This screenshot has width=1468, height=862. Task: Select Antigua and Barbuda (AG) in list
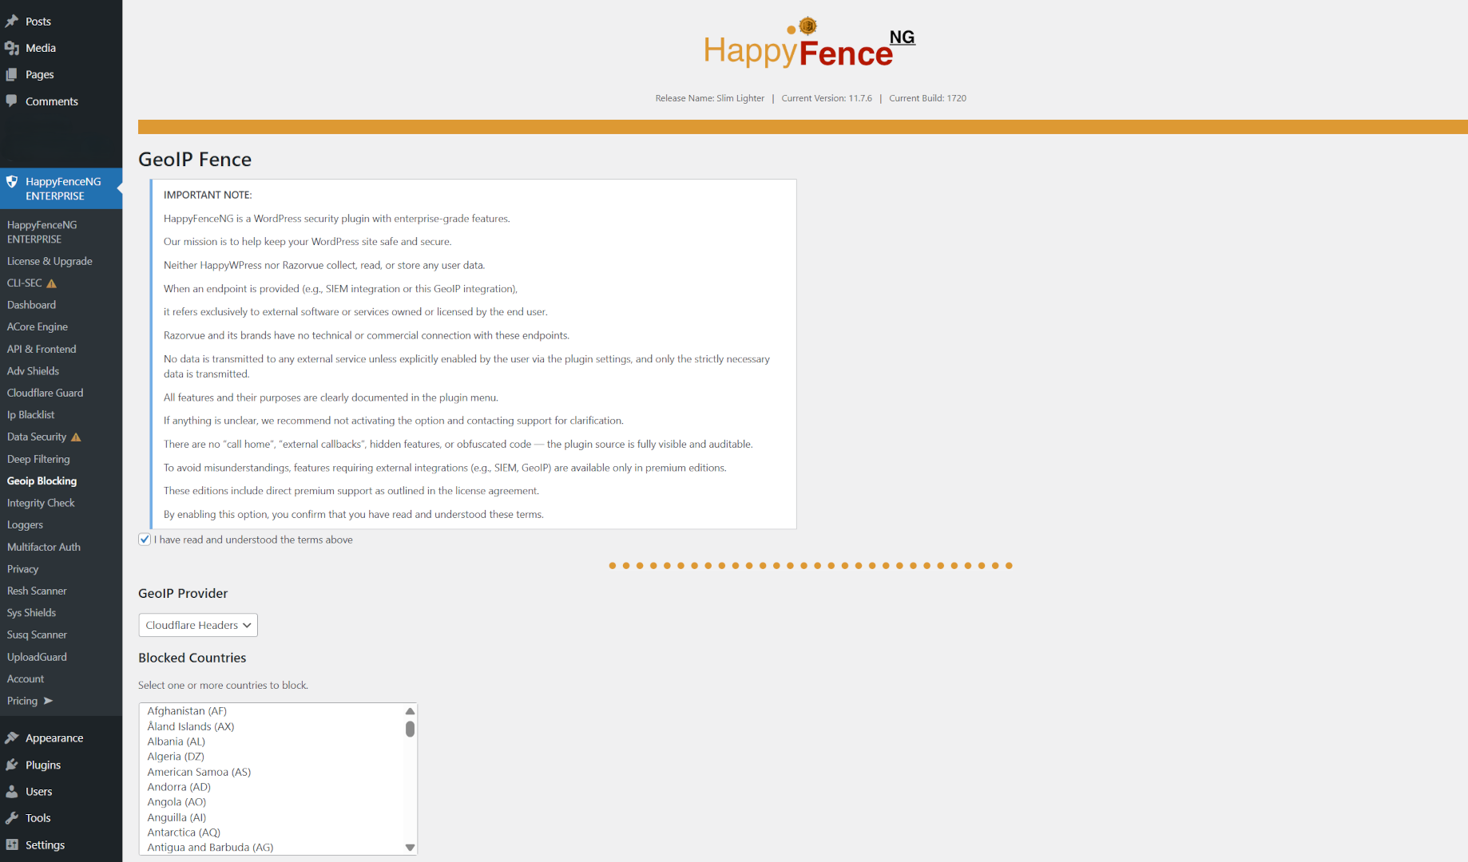(271, 848)
